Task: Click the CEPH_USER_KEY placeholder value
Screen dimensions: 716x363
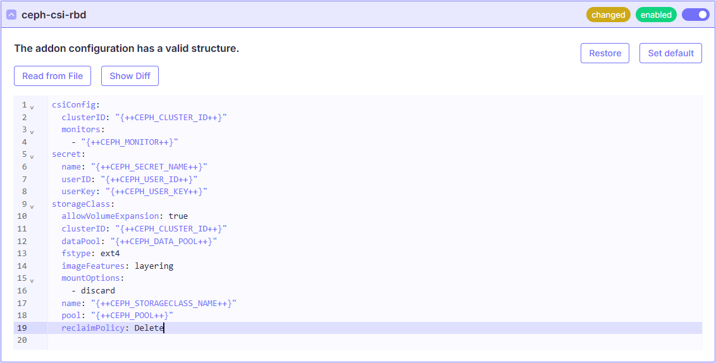Action: (x=156, y=191)
